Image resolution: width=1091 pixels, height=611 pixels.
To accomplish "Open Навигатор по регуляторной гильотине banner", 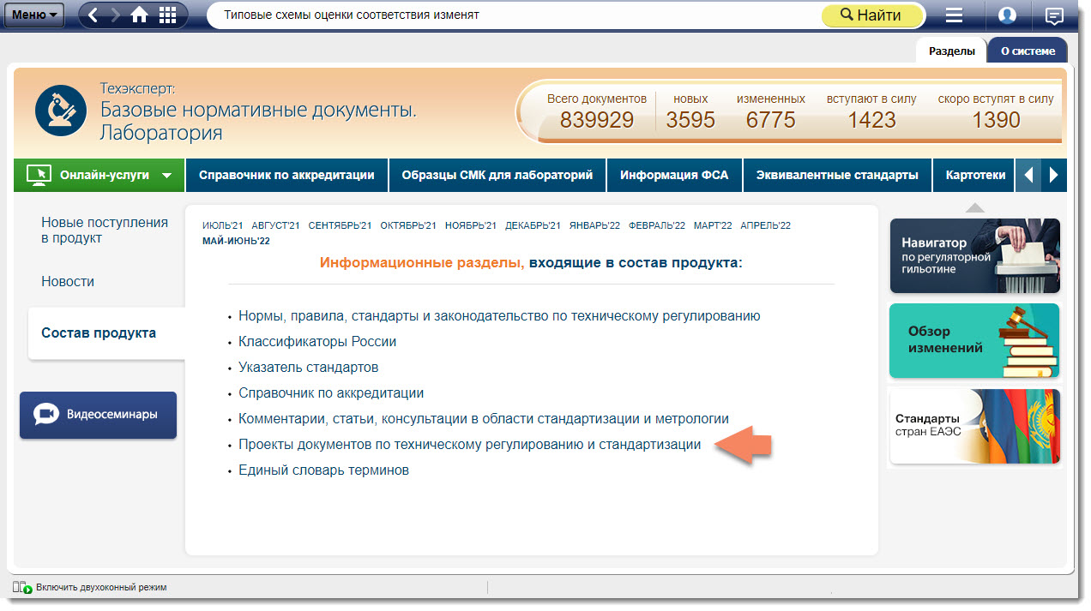I will (x=974, y=255).
